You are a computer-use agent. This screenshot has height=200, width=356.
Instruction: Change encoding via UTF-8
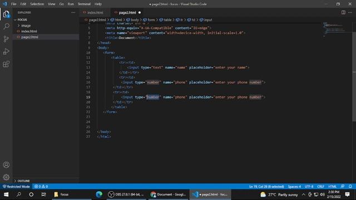(309, 187)
